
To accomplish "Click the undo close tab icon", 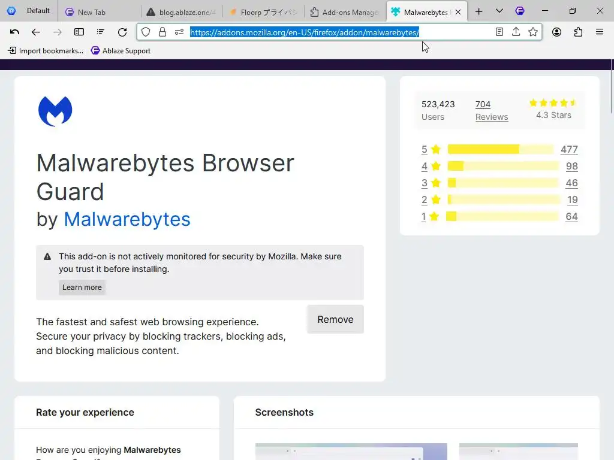I will click(x=14, y=32).
